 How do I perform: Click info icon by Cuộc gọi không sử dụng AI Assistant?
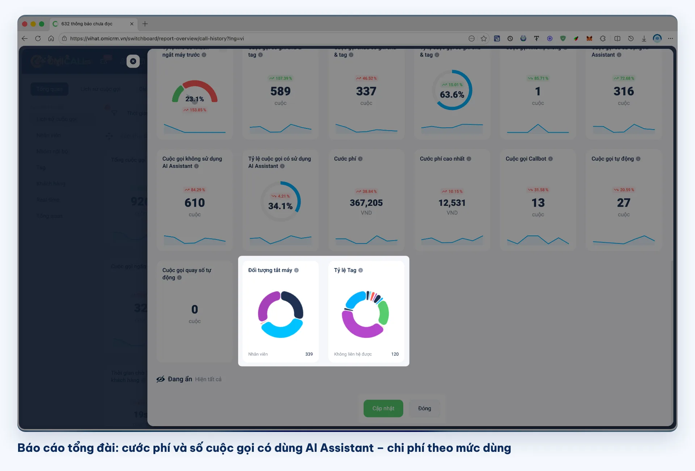click(196, 166)
